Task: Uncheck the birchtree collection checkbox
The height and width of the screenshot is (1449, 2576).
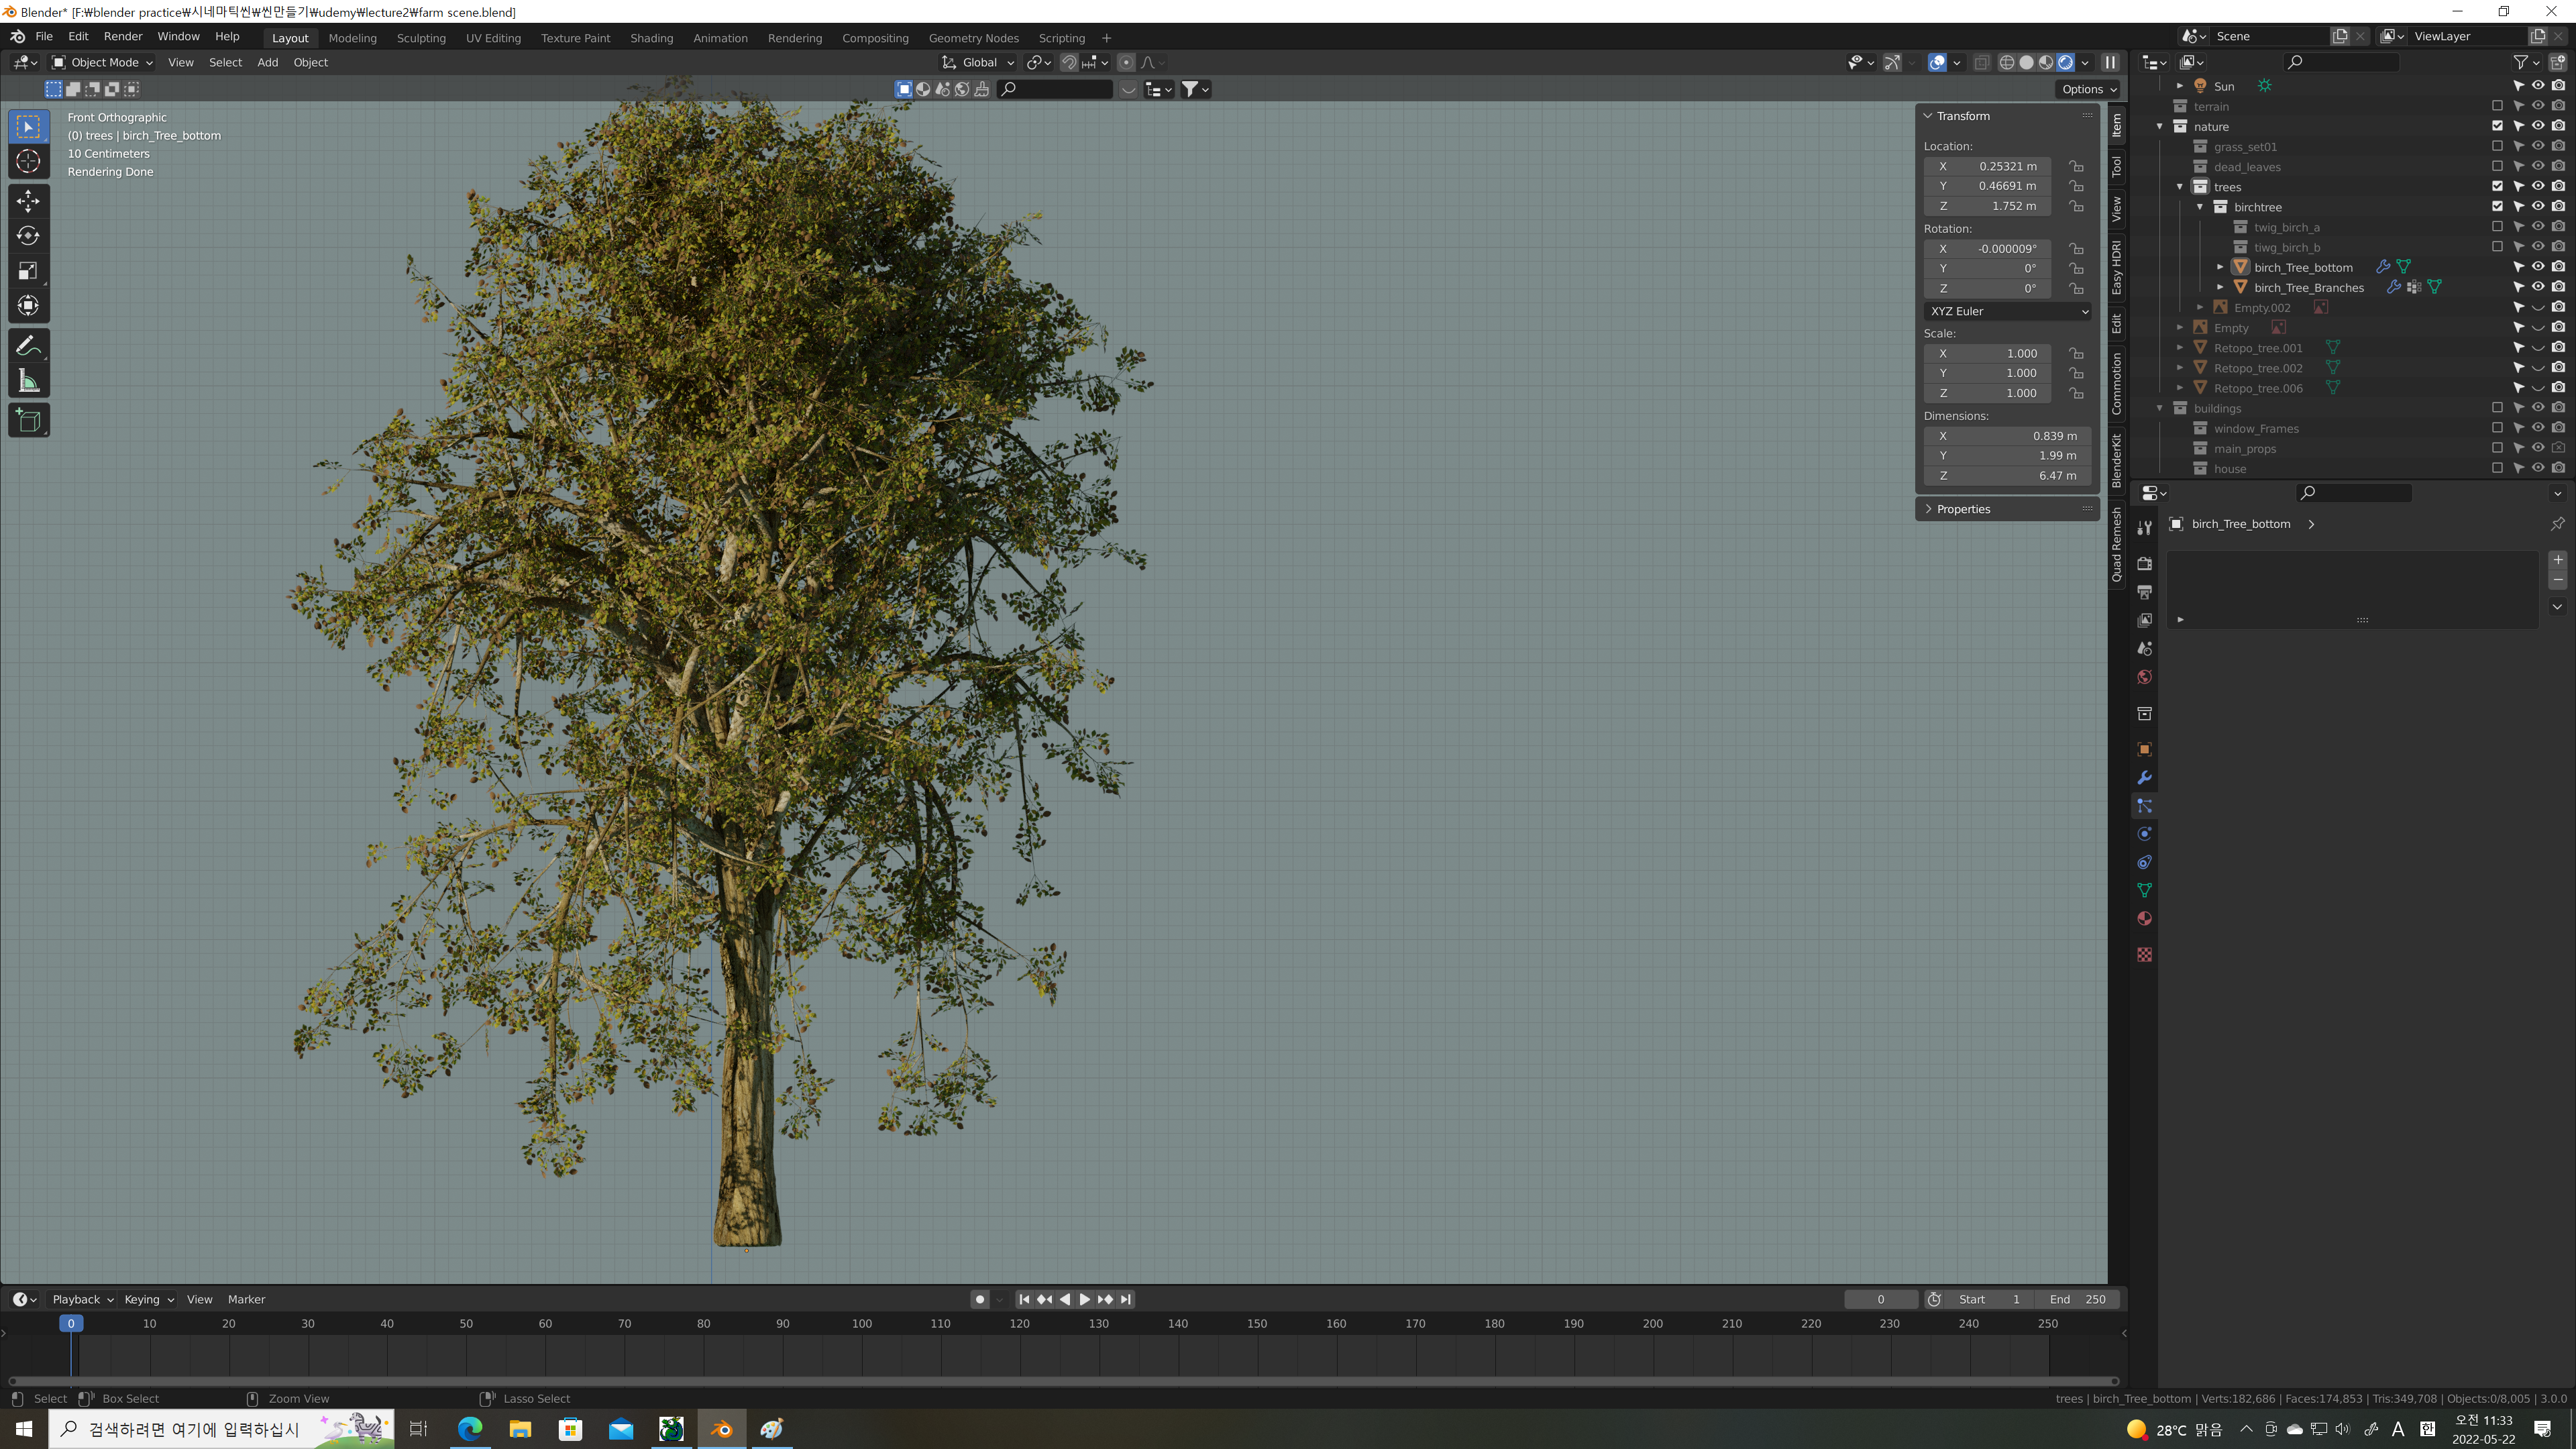Action: (x=2497, y=207)
